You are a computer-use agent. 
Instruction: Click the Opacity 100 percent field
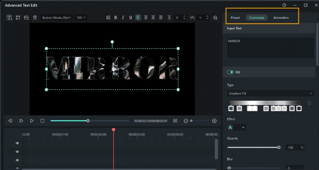(x=295, y=148)
